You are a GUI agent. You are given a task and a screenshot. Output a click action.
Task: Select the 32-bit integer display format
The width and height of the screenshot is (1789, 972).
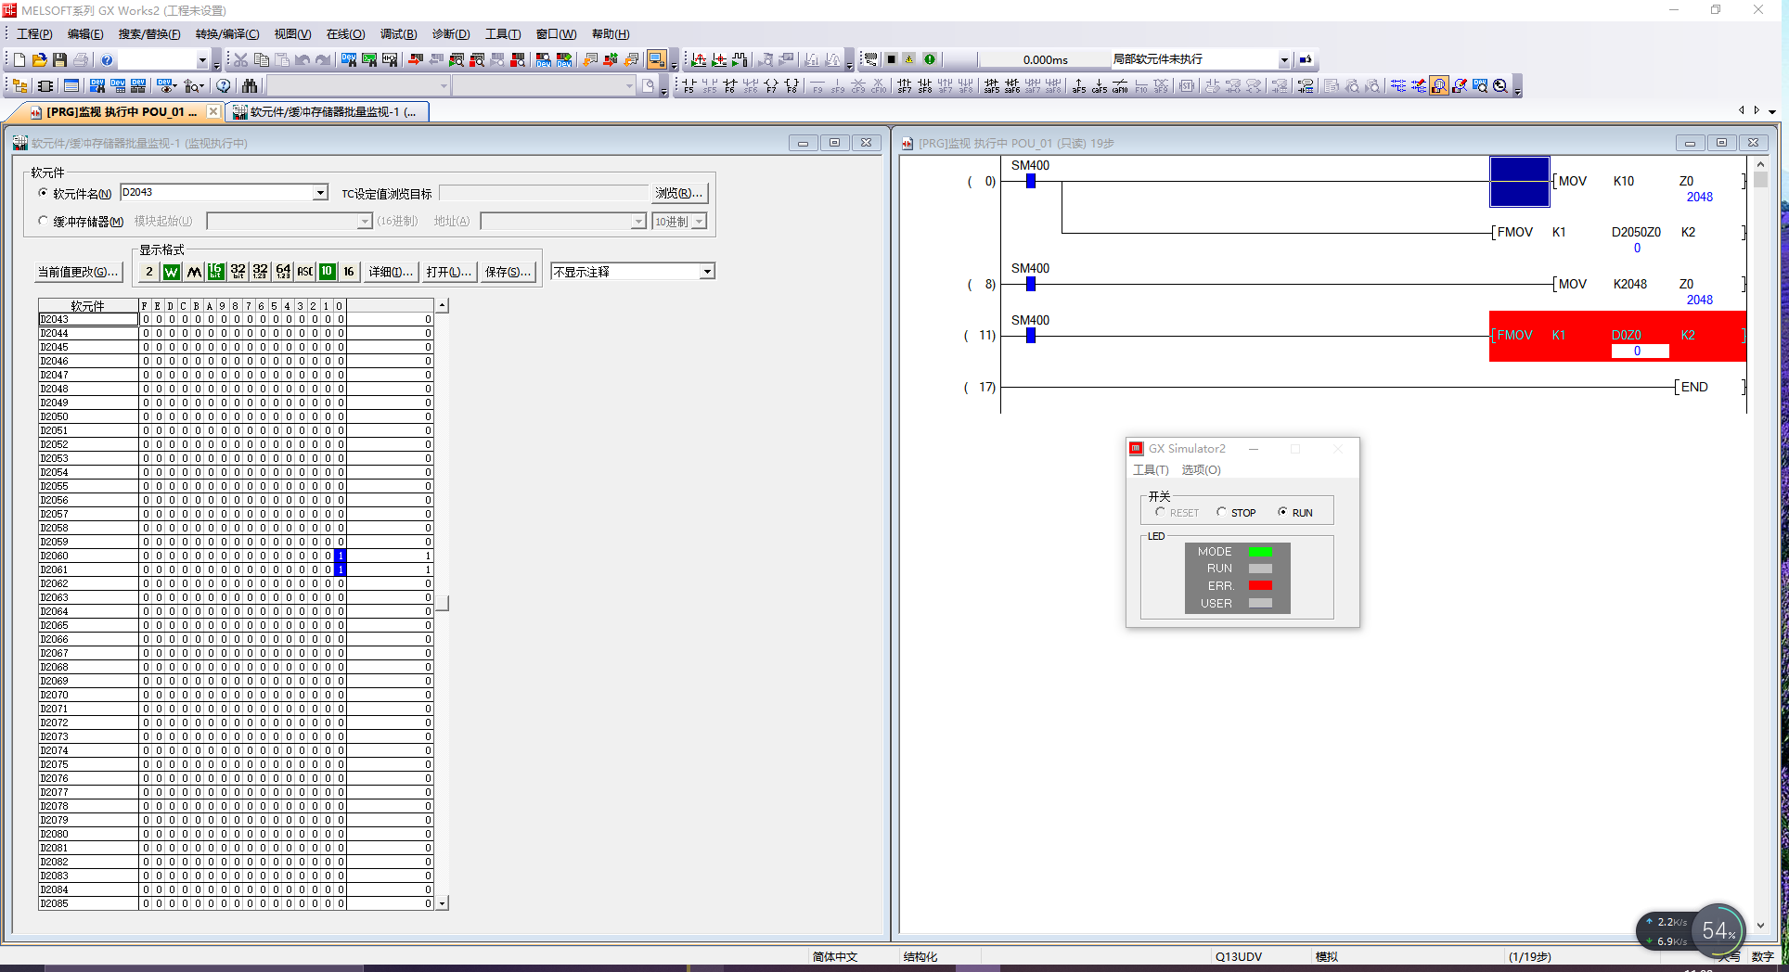238,272
